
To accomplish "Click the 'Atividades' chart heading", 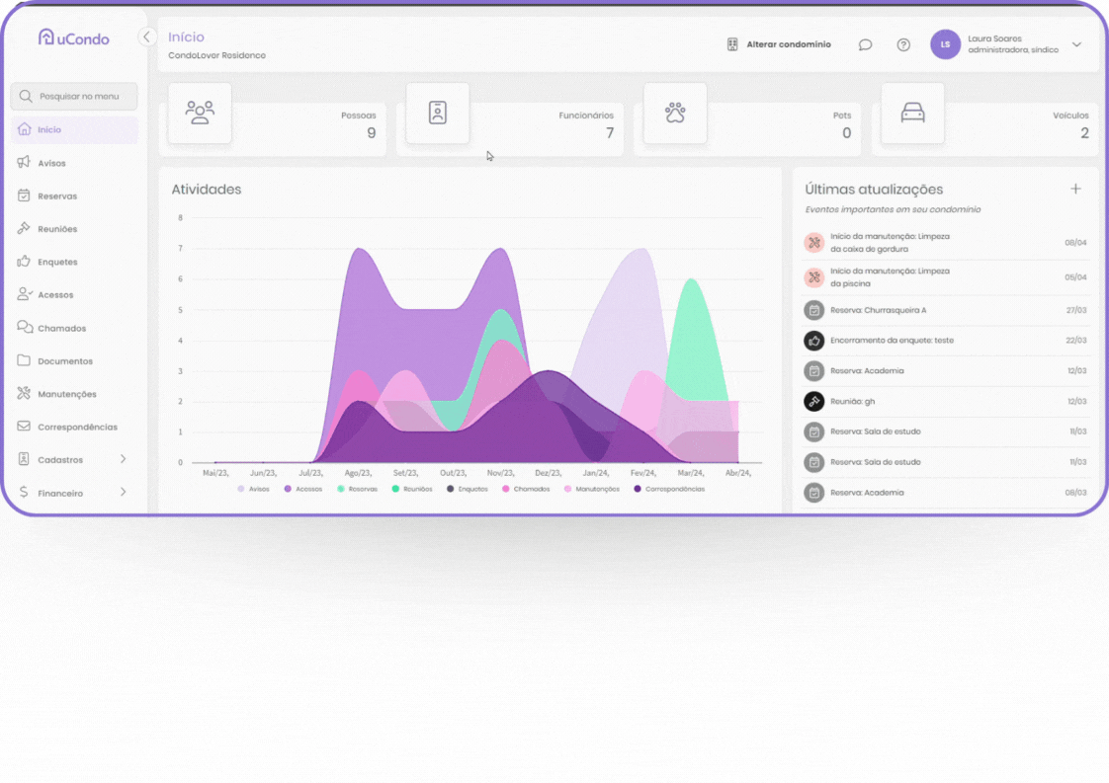I will [207, 190].
